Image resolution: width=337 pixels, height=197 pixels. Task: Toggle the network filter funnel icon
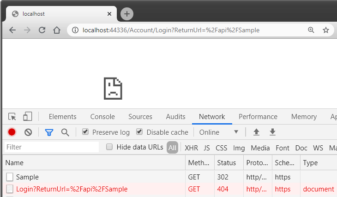coord(49,132)
